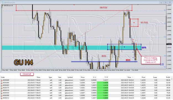
Task: Click stop loss value 1.24411
Action: pyautogui.click(x=94, y=83)
